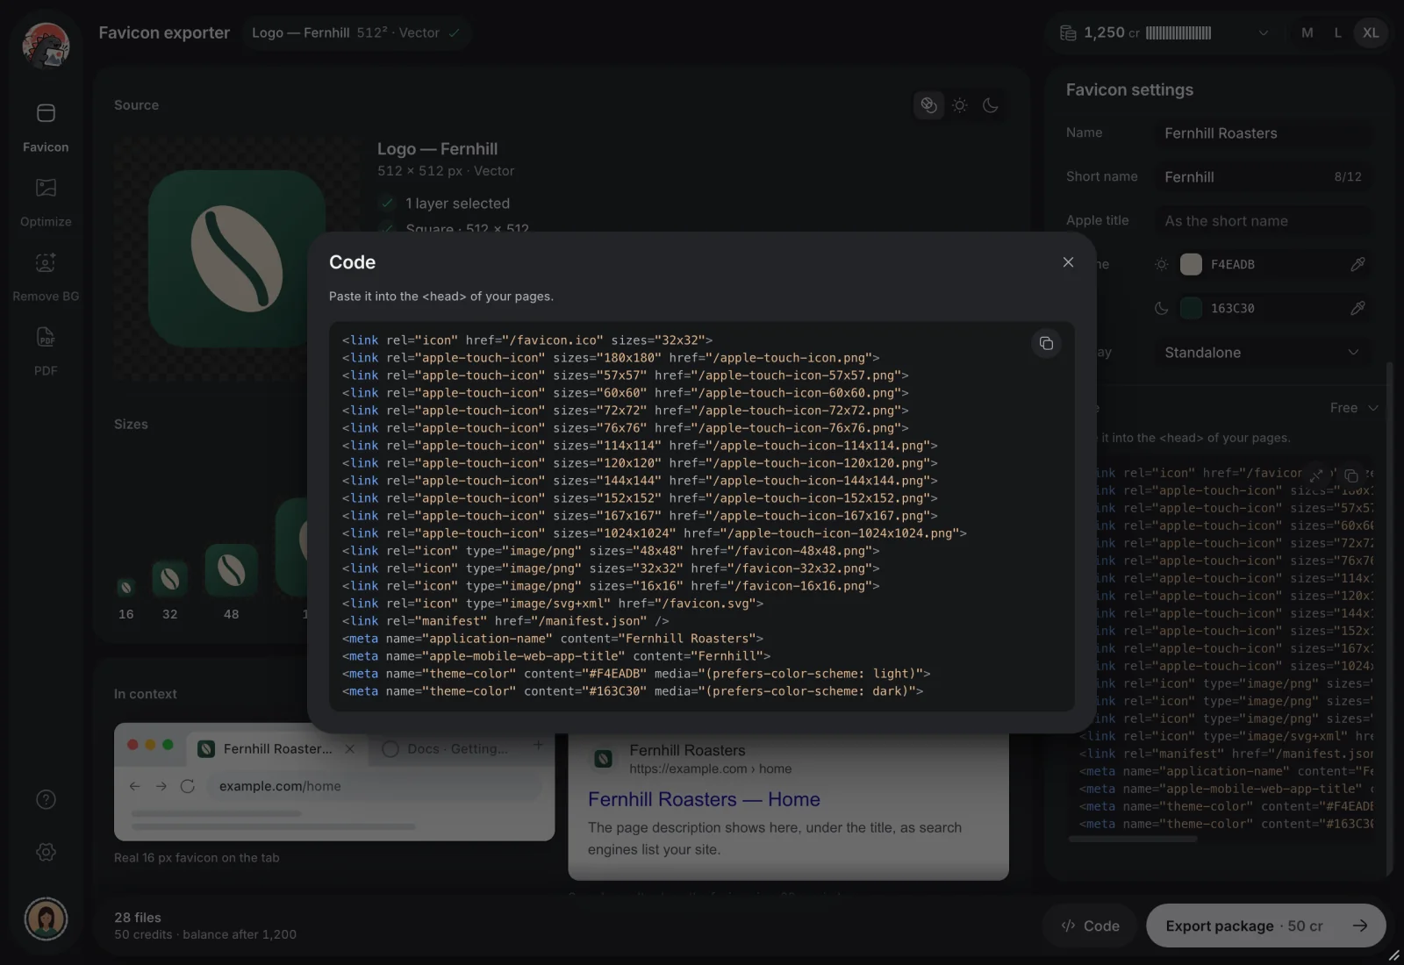Image resolution: width=1404 pixels, height=965 pixels.
Task: Expand the credits balance dropdown
Action: [x=1264, y=32]
